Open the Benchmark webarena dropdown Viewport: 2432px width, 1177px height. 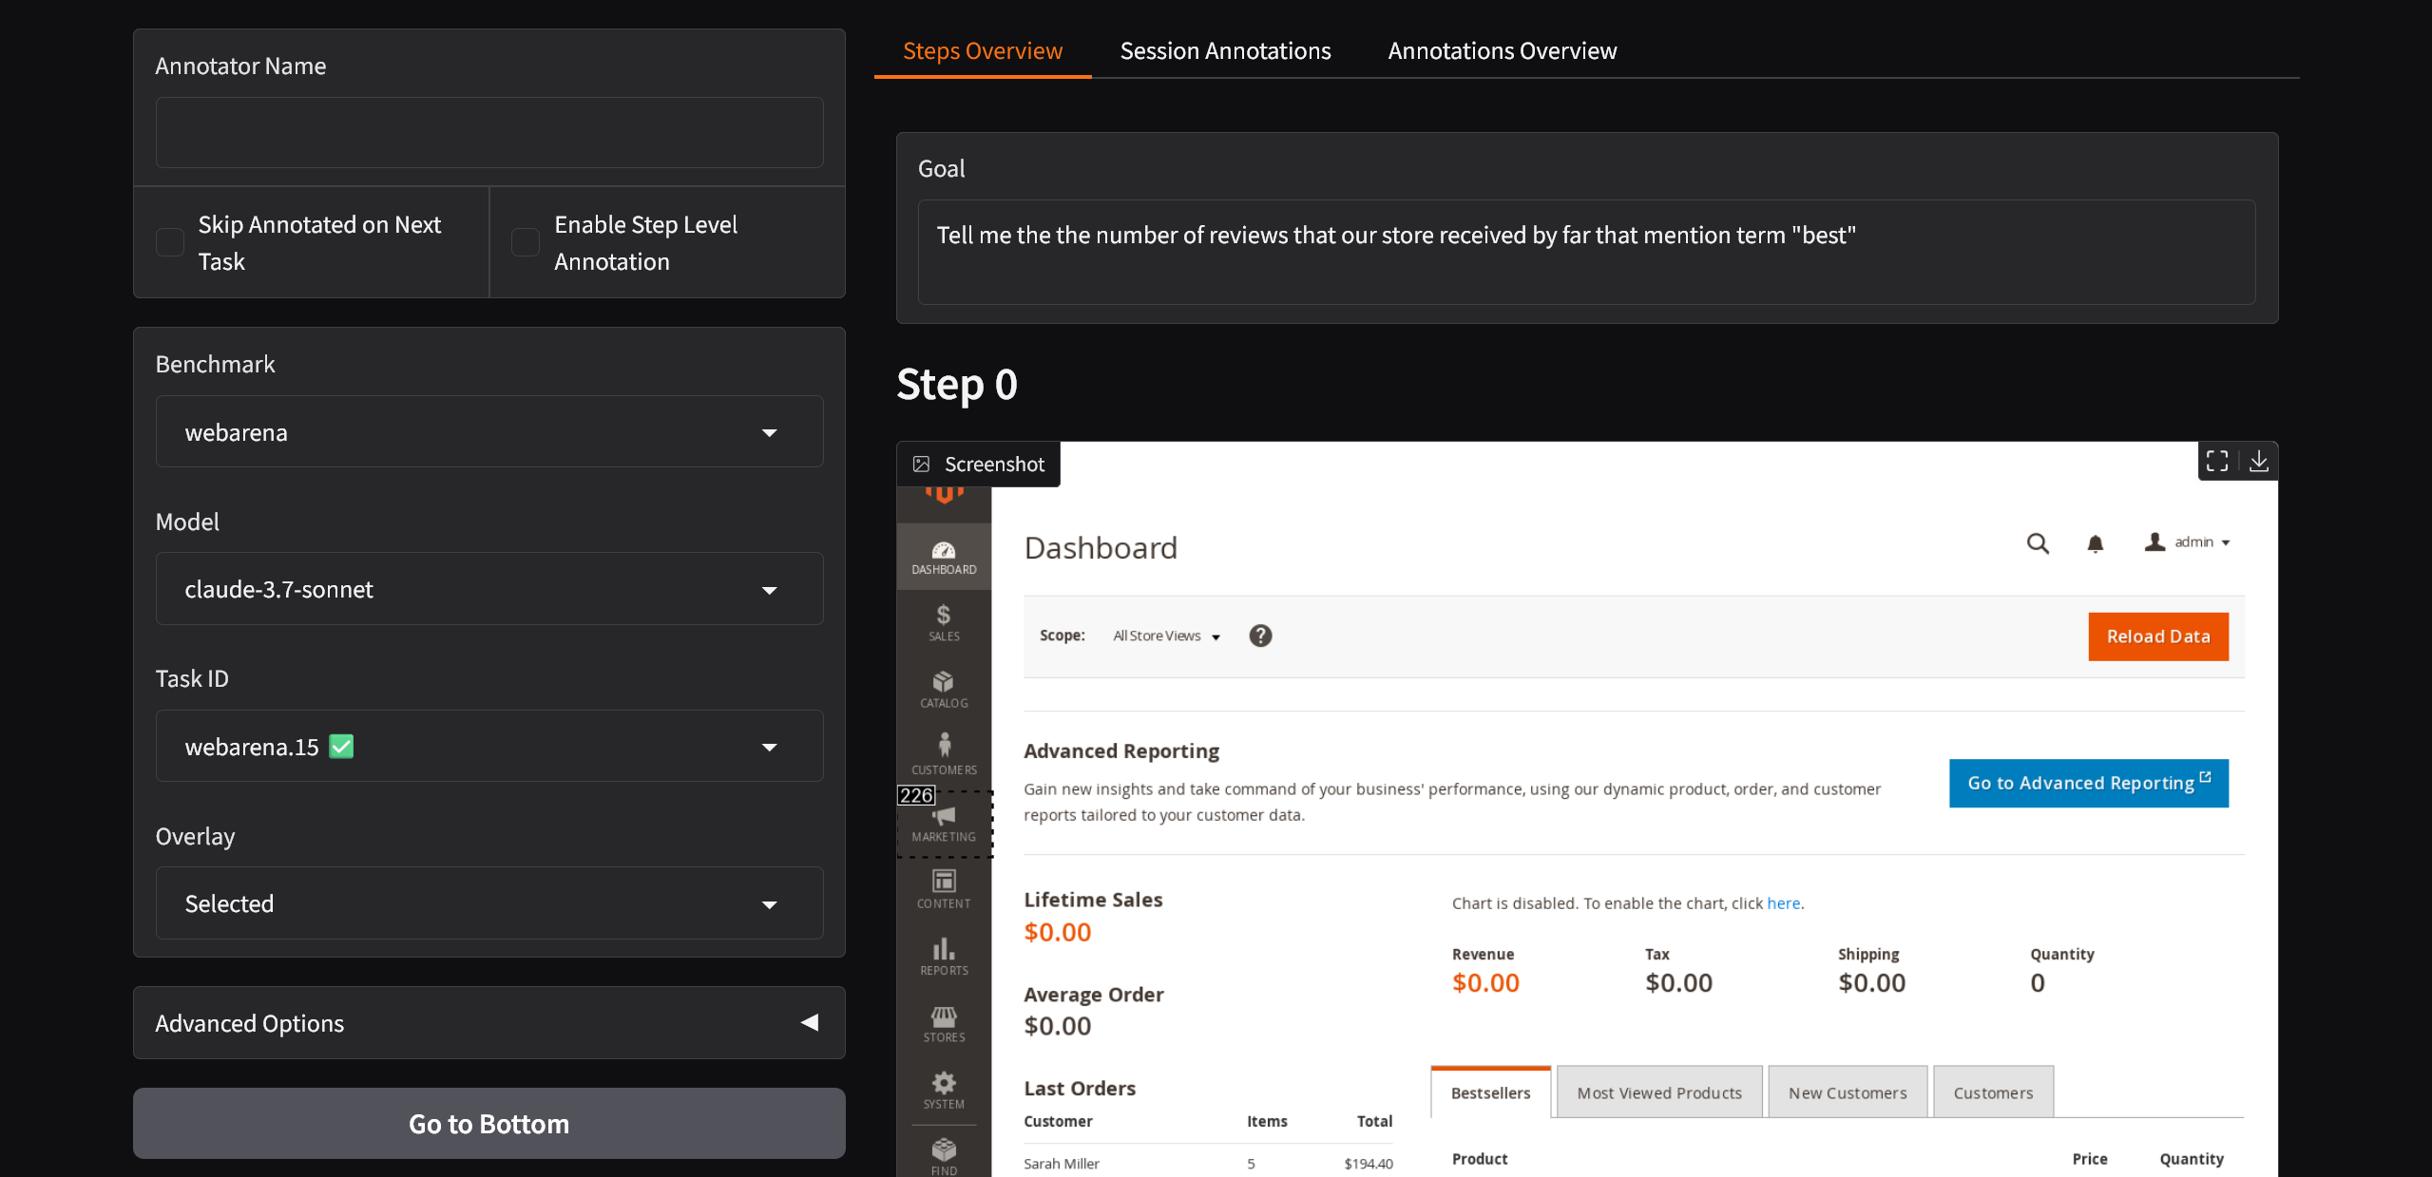click(488, 432)
